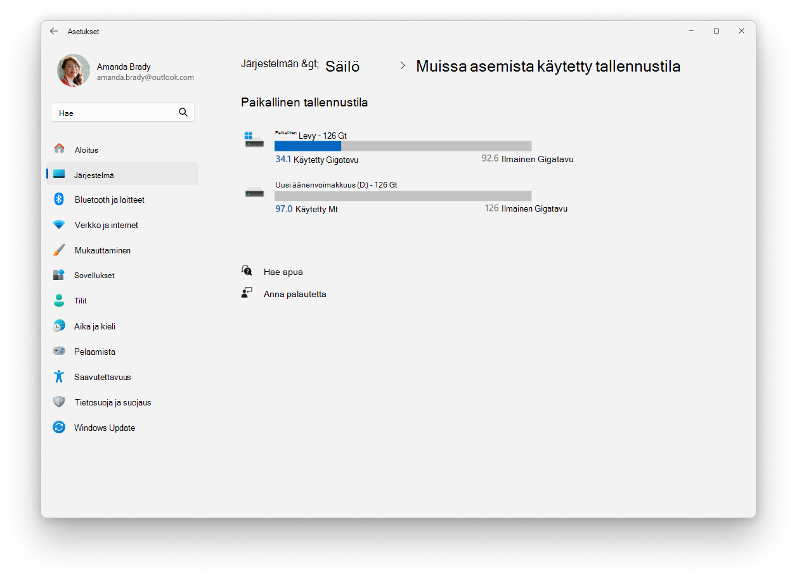The width and height of the screenshot is (797, 579).
Task: Click the 126 Ilmainen Gigatavu value
Action: point(526,208)
